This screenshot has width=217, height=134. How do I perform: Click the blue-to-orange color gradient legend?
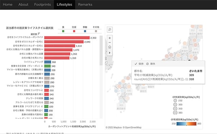pos(186,123)
